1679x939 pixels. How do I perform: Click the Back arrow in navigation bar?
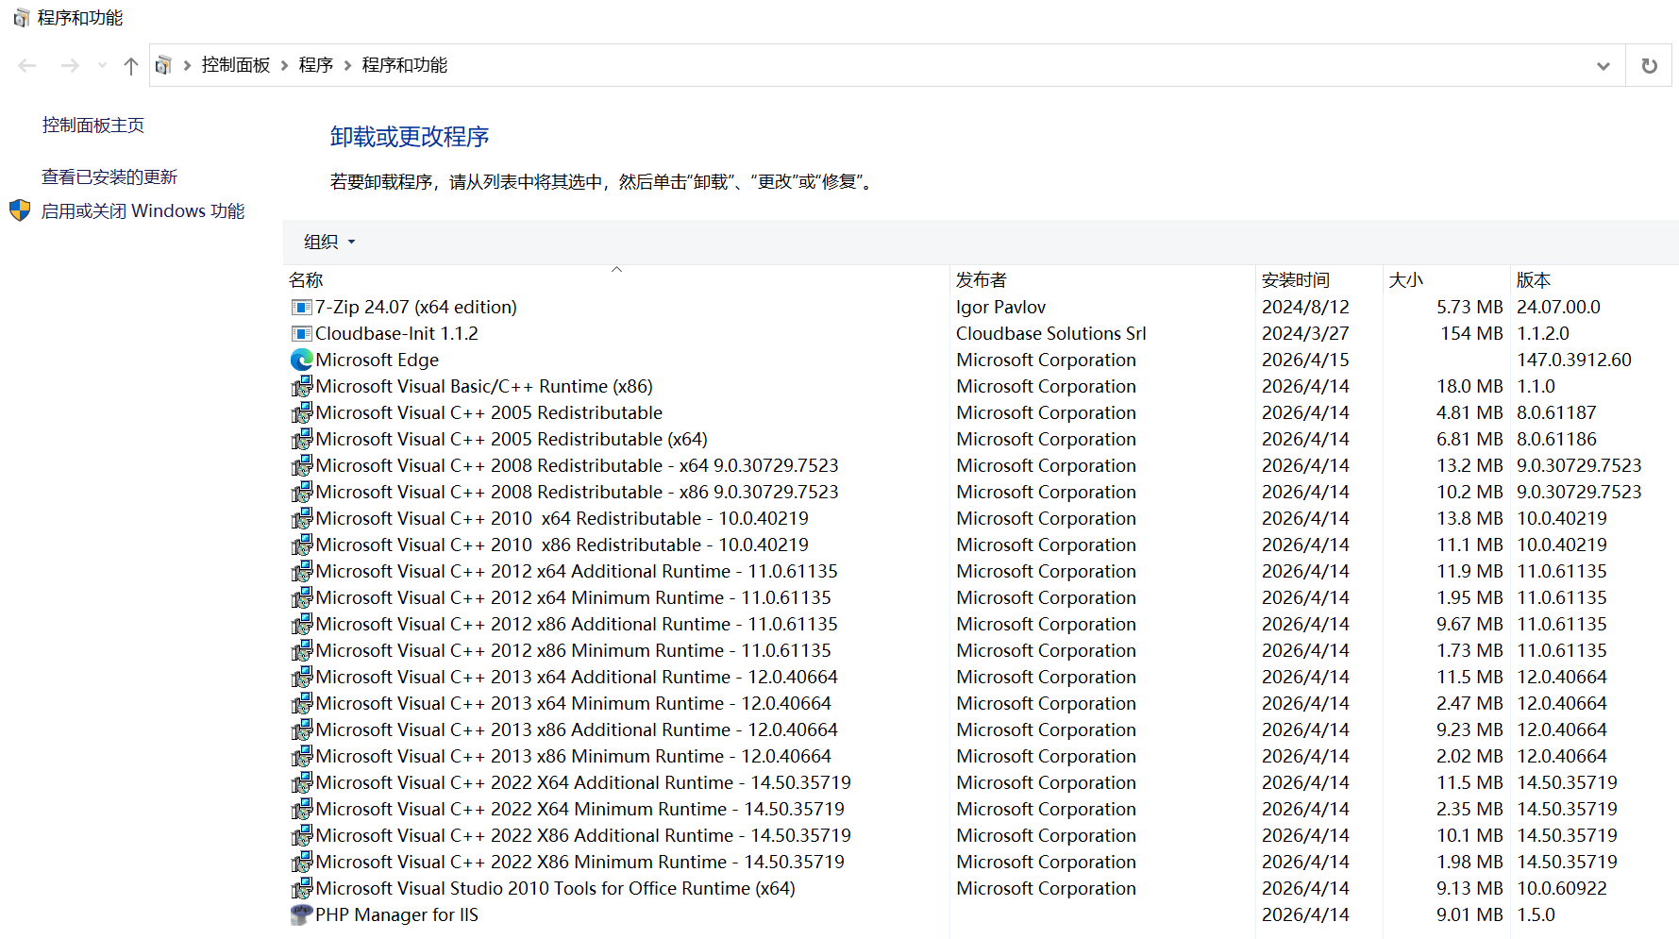(x=27, y=65)
